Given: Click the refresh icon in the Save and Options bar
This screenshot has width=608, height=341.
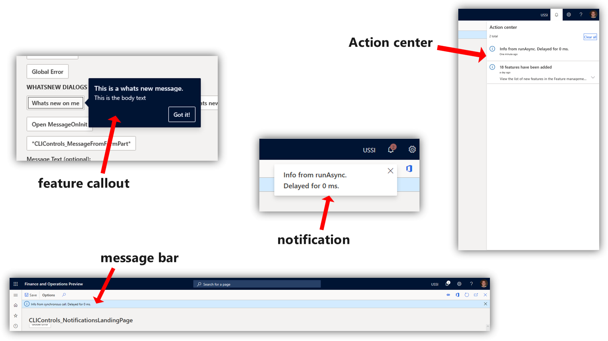Looking at the screenshot, I should tap(467, 295).
